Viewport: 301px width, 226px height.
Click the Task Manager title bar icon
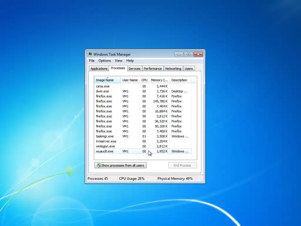[90, 54]
